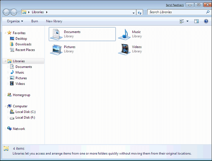Click the Pictures label in the content pane
The image size is (212, 161).
click(x=69, y=47)
